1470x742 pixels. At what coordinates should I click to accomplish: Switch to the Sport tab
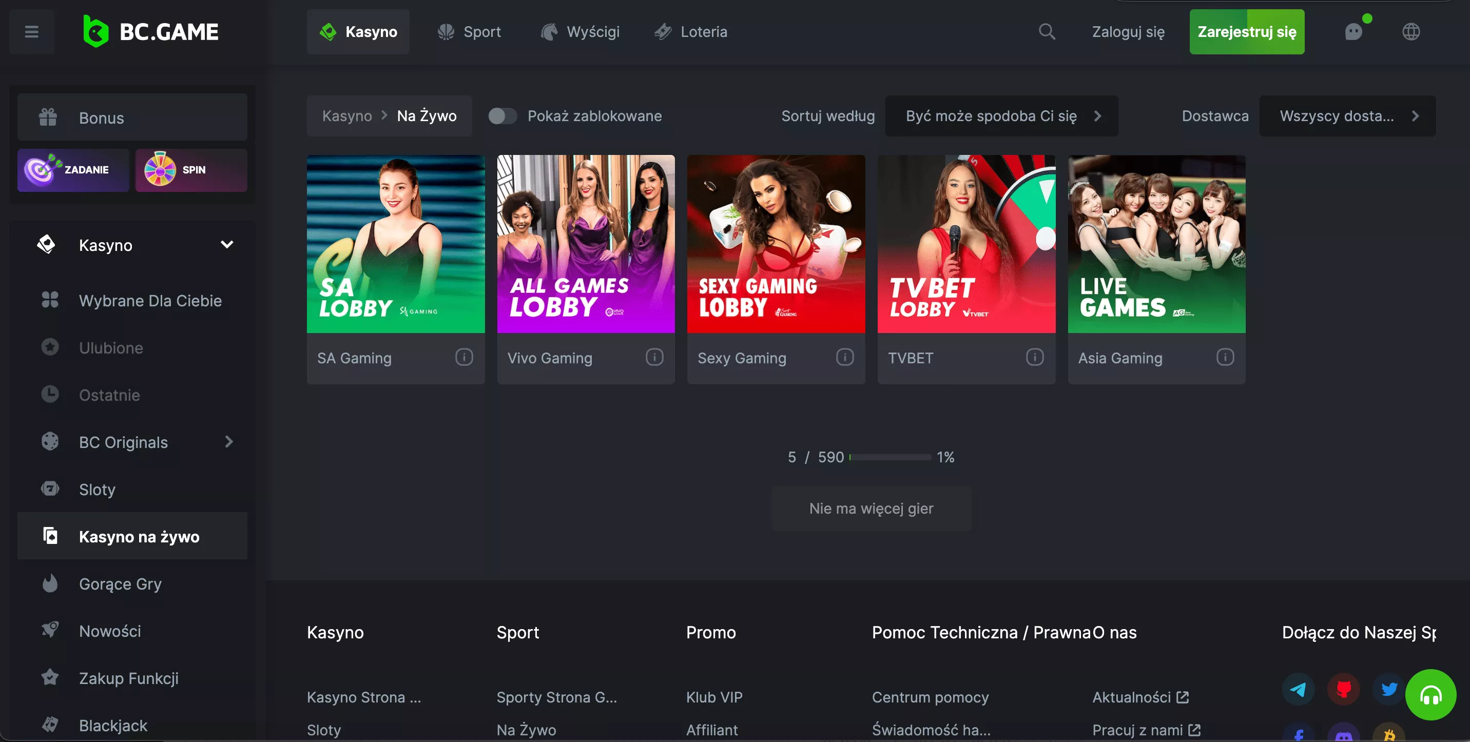click(469, 31)
